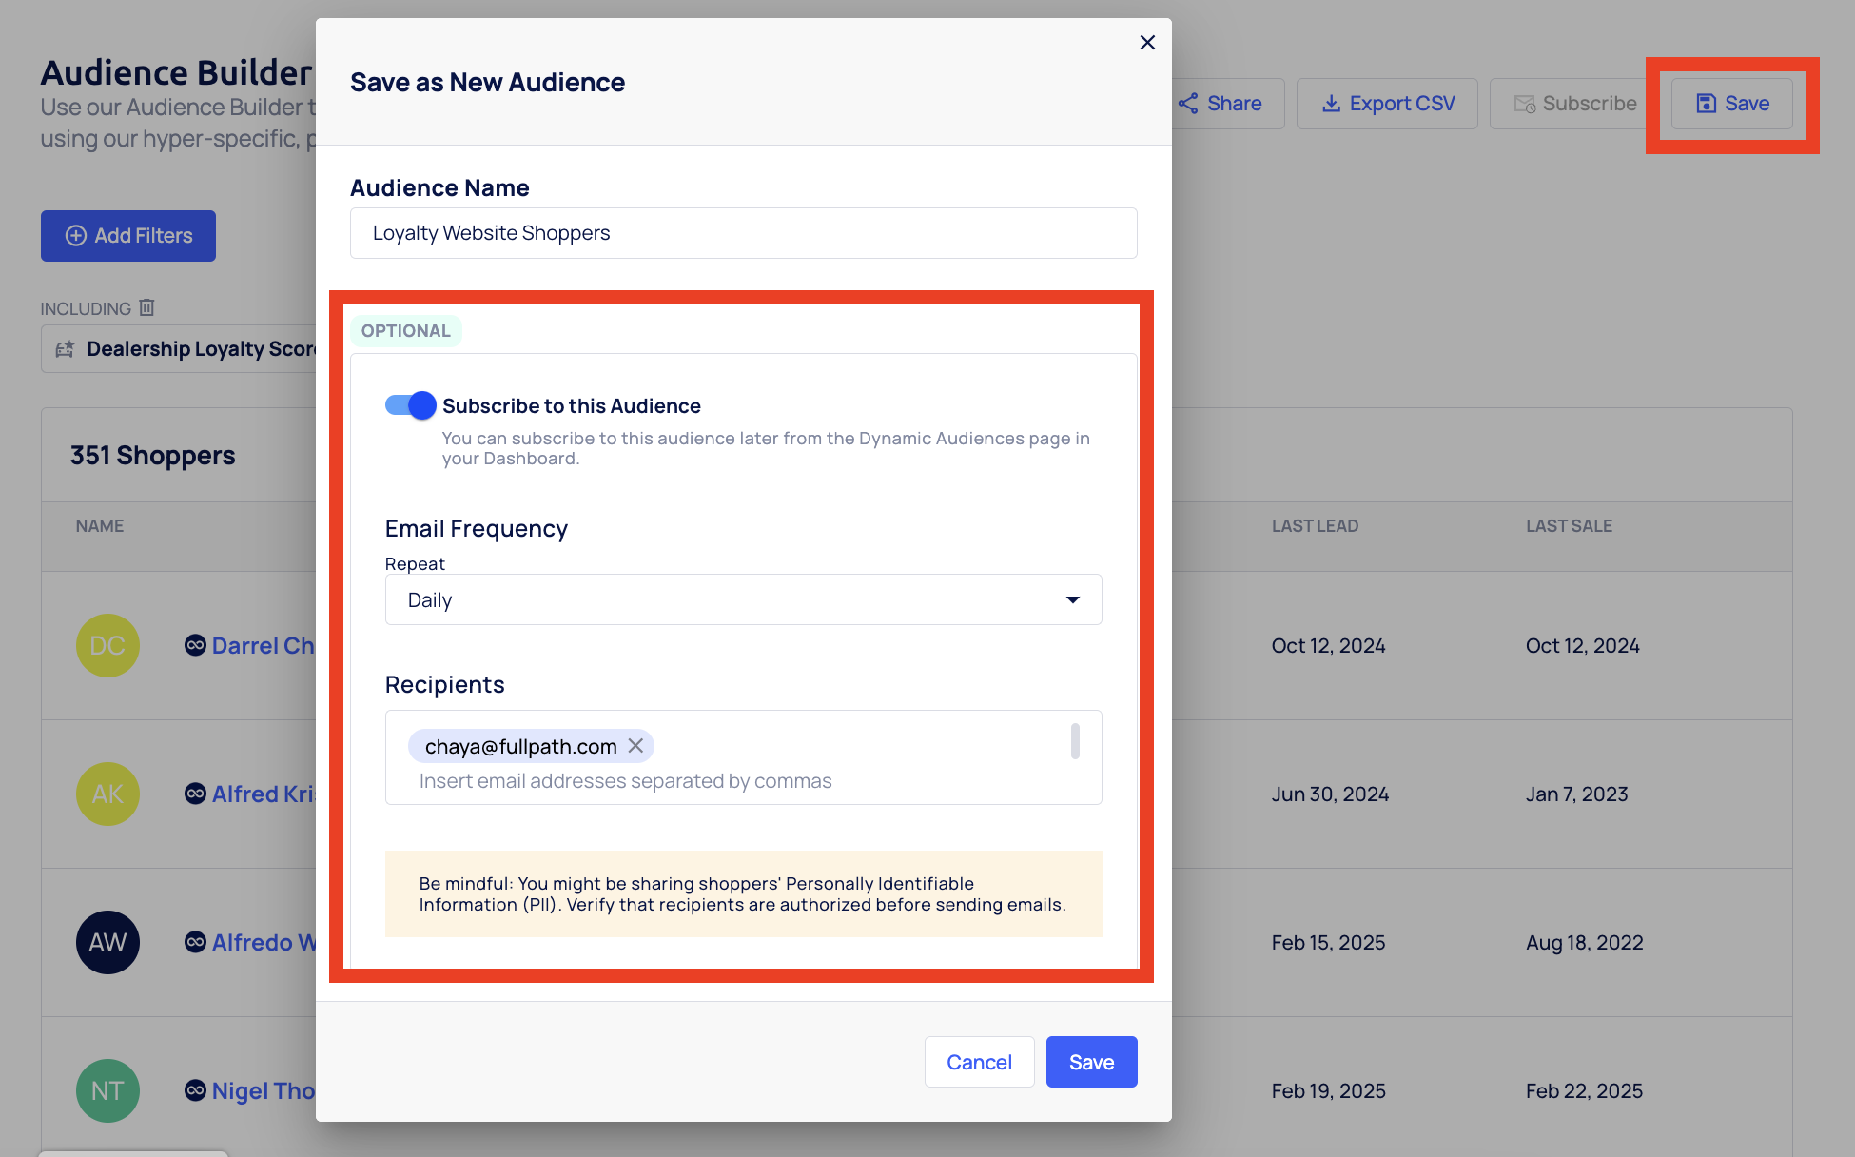Click the LAST SALE column header

[1569, 526]
